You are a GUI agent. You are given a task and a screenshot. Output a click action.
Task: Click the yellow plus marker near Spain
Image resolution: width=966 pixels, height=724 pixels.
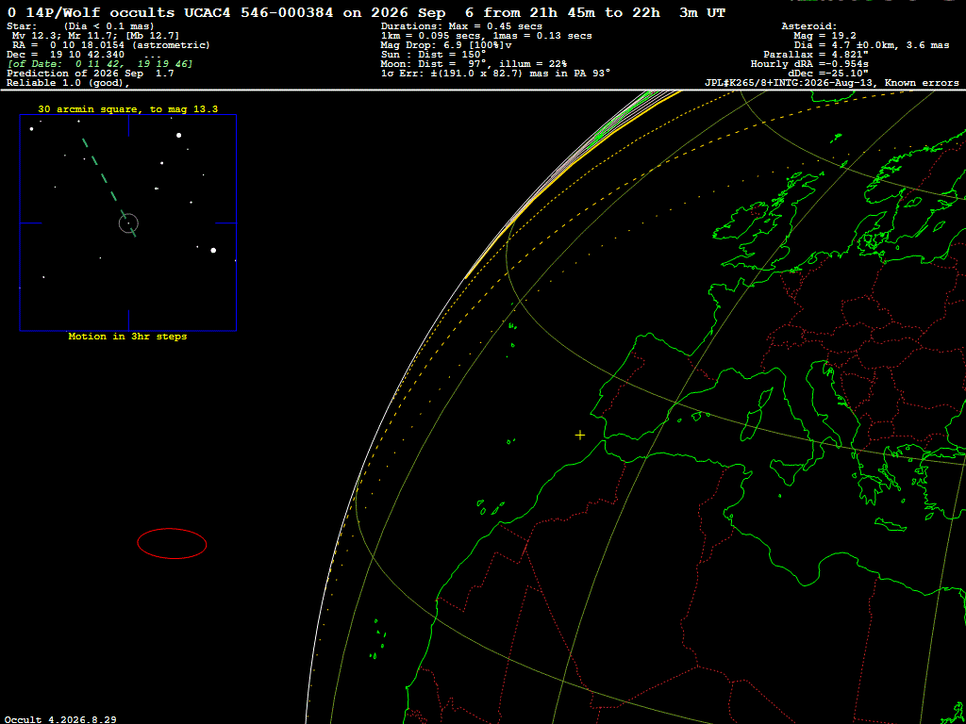[x=580, y=436]
